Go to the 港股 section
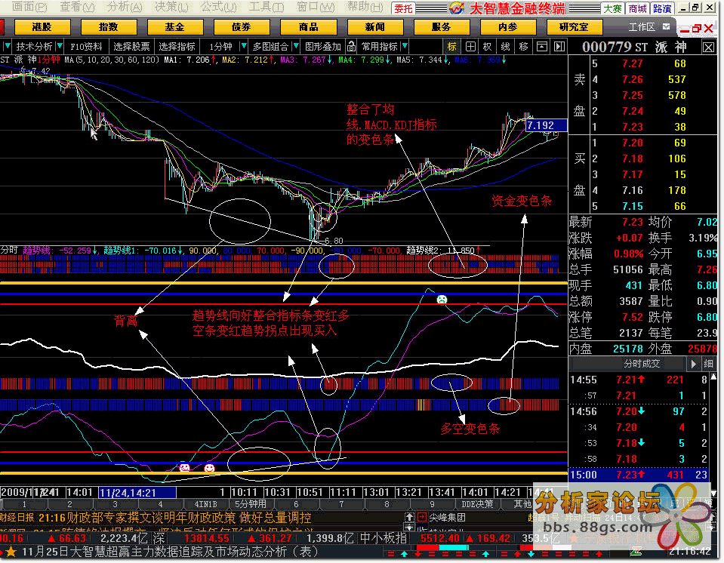This screenshot has width=724, height=563. (42, 27)
